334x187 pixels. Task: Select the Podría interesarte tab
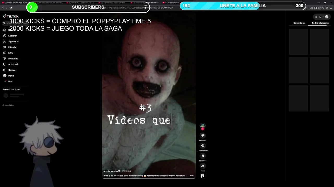tap(320, 23)
